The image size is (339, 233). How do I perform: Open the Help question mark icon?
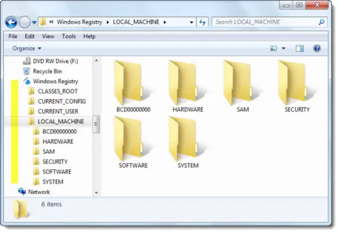click(317, 48)
